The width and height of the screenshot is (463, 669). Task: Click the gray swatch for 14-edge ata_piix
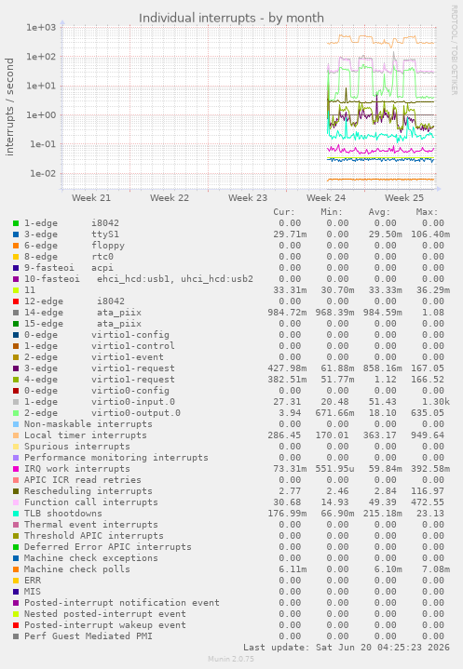(16, 313)
